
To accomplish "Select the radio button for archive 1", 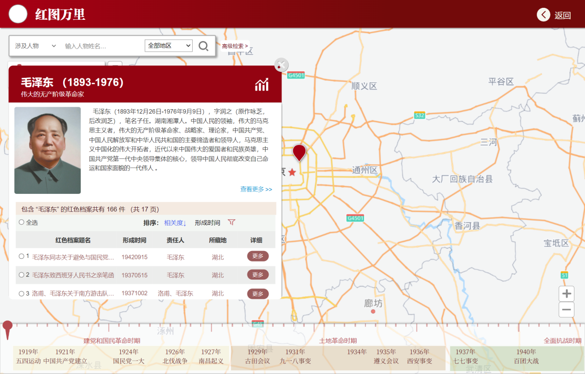I will point(22,257).
